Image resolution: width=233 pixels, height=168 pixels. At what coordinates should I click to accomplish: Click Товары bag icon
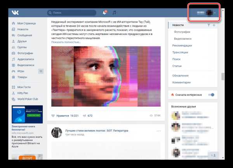(x=13, y=77)
